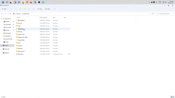The width and height of the screenshot is (175, 98).
Task: Go forward with the Forward arrow
Action: [x=5, y=14]
